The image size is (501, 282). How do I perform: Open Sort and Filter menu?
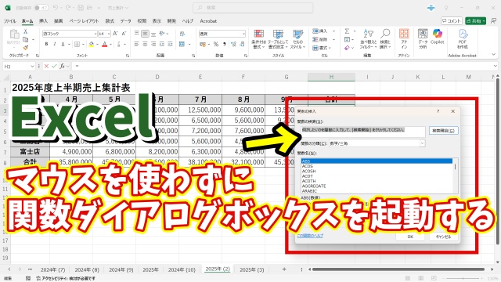(369, 39)
